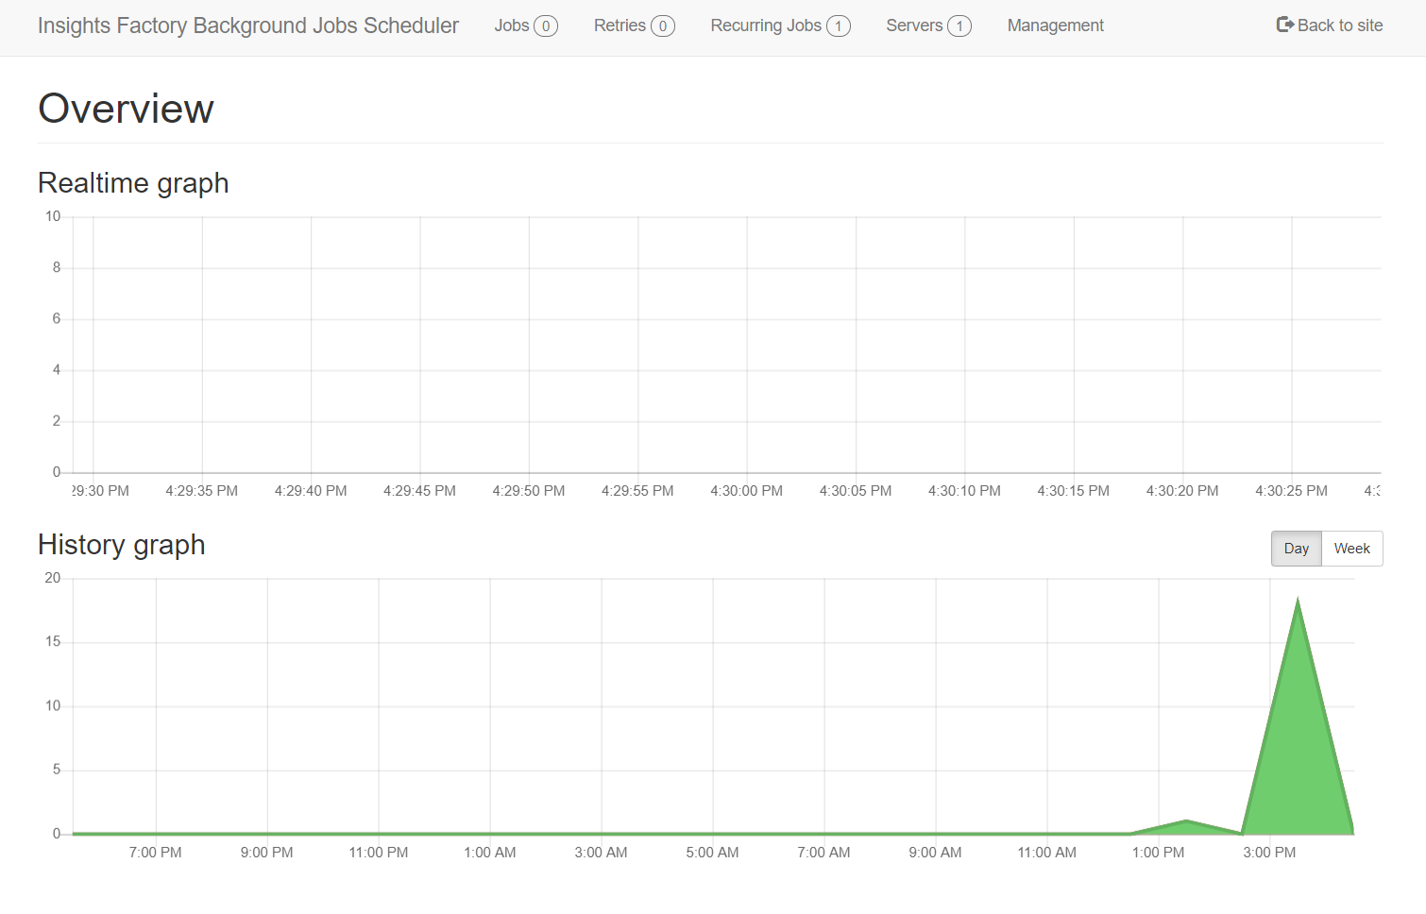Click the Back to site exit icon
The width and height of the screenshot is (1426, 914).
(1284, 25)
